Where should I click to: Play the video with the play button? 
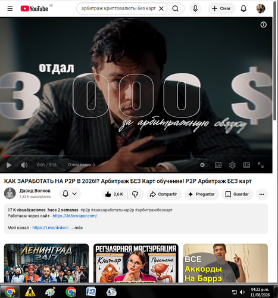pyautogui.click(x=9, y=165)
